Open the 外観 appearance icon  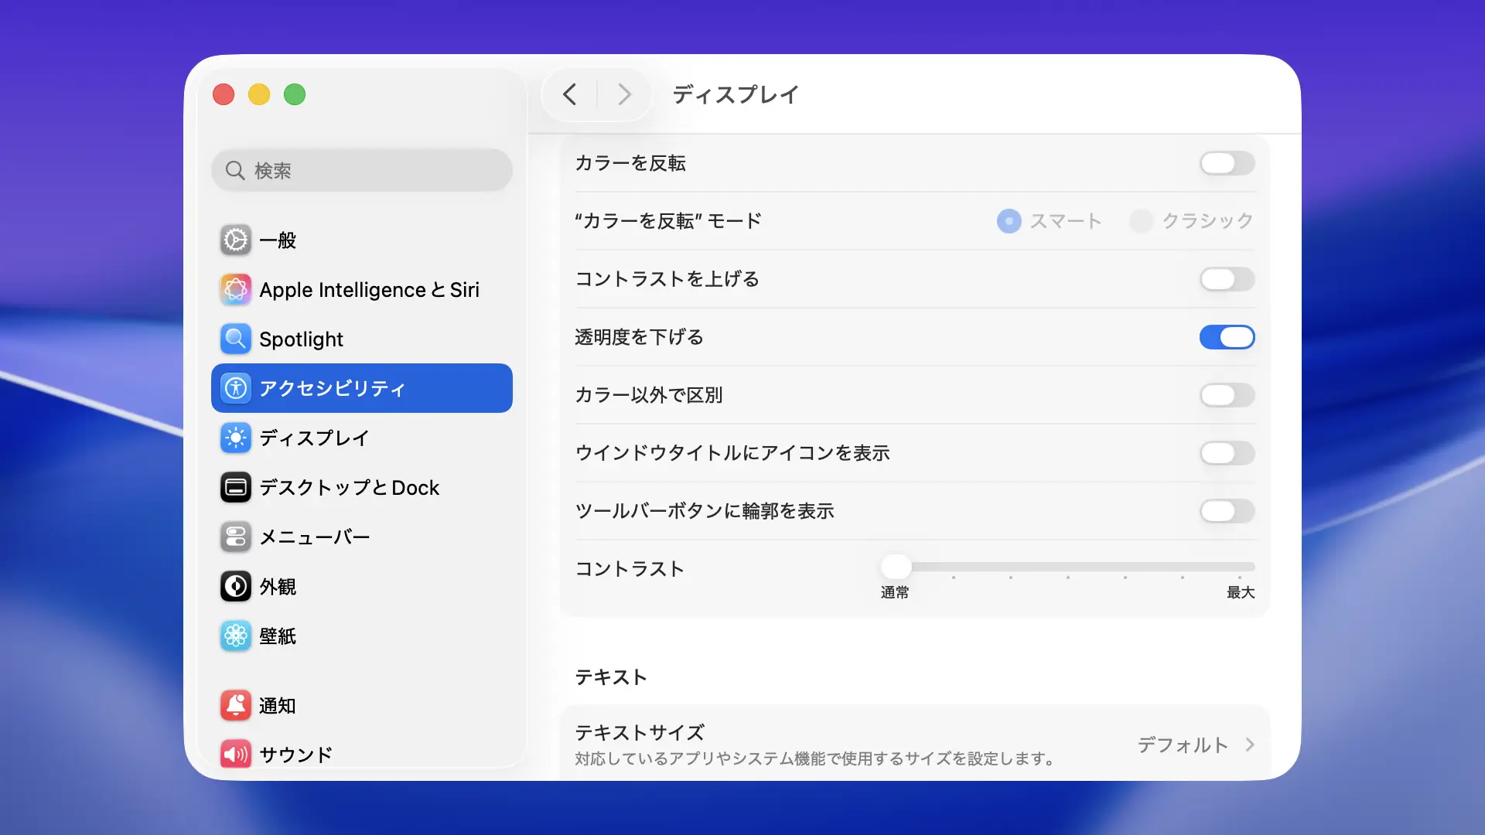point(236,587)
